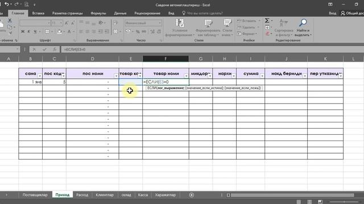
Task: Open the number format dropdown
Action: click(x=160, y=23)
